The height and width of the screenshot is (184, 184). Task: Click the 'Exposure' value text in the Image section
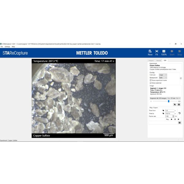[x=156, y=94]
